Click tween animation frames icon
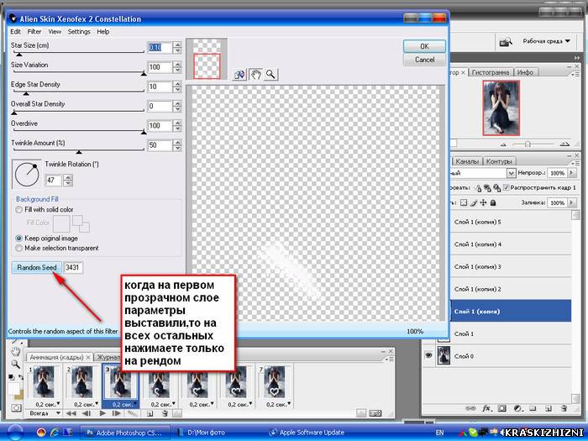 pyautogui.click(x=133, y=413)
